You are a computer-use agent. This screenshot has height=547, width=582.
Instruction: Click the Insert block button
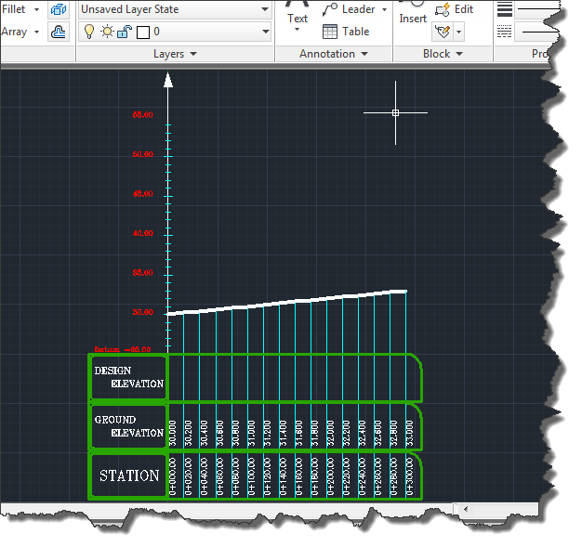pos(413,18)
